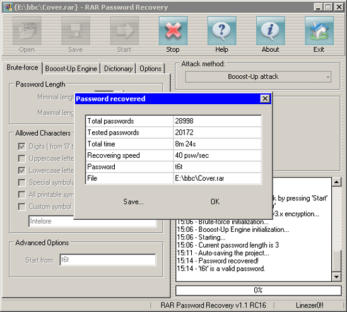Open Help via the question mark icon
Viewport: 347px width, 312px height.
[x=221, y=31]
